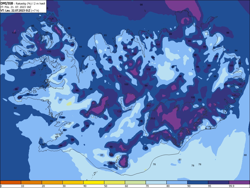Click the 20–30 light orange legend swatch

52,182
